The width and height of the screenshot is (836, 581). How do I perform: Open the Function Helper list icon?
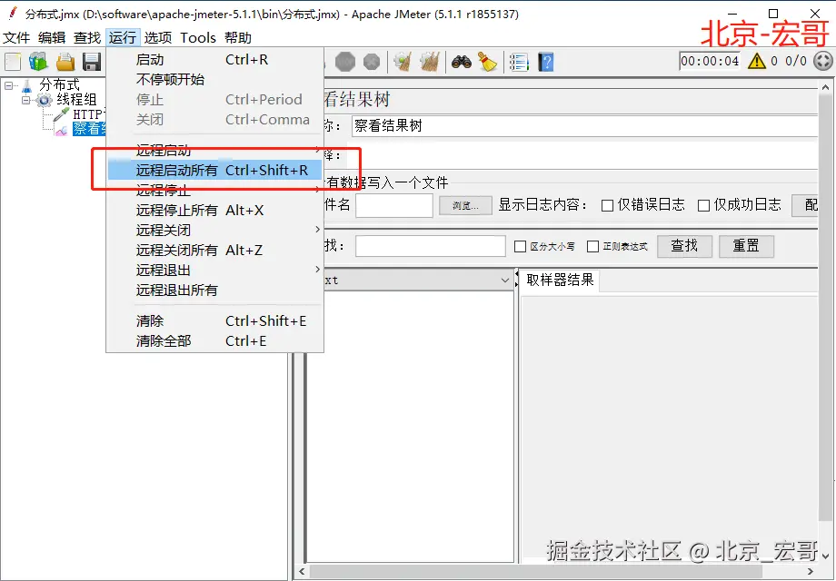click(x=519, y=62)
